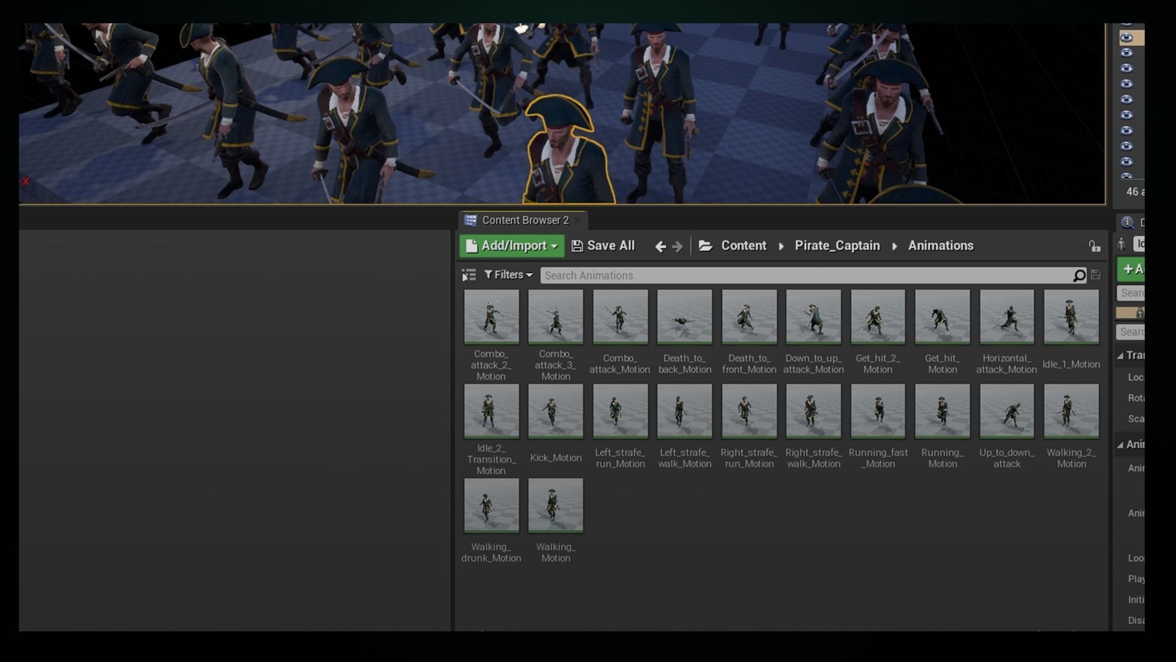The height and width of the screenshot is (662, 1176).
Task: Click the magnifier in the Search Animations field
Action: pos(1079,276)
